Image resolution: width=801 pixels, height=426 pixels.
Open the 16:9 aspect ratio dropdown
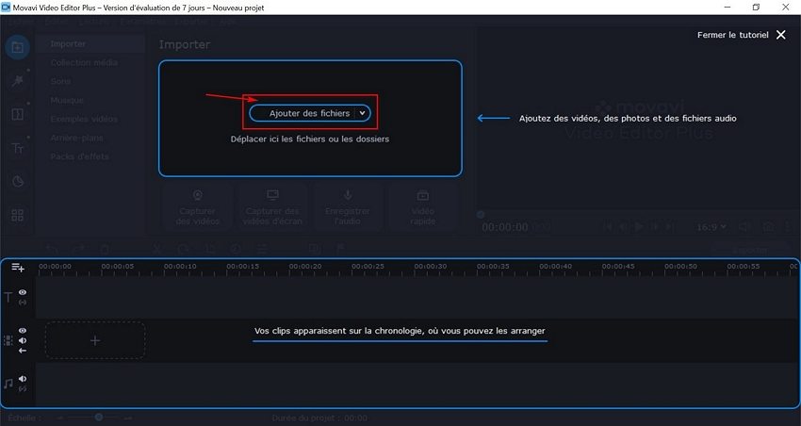click(711, 227)
